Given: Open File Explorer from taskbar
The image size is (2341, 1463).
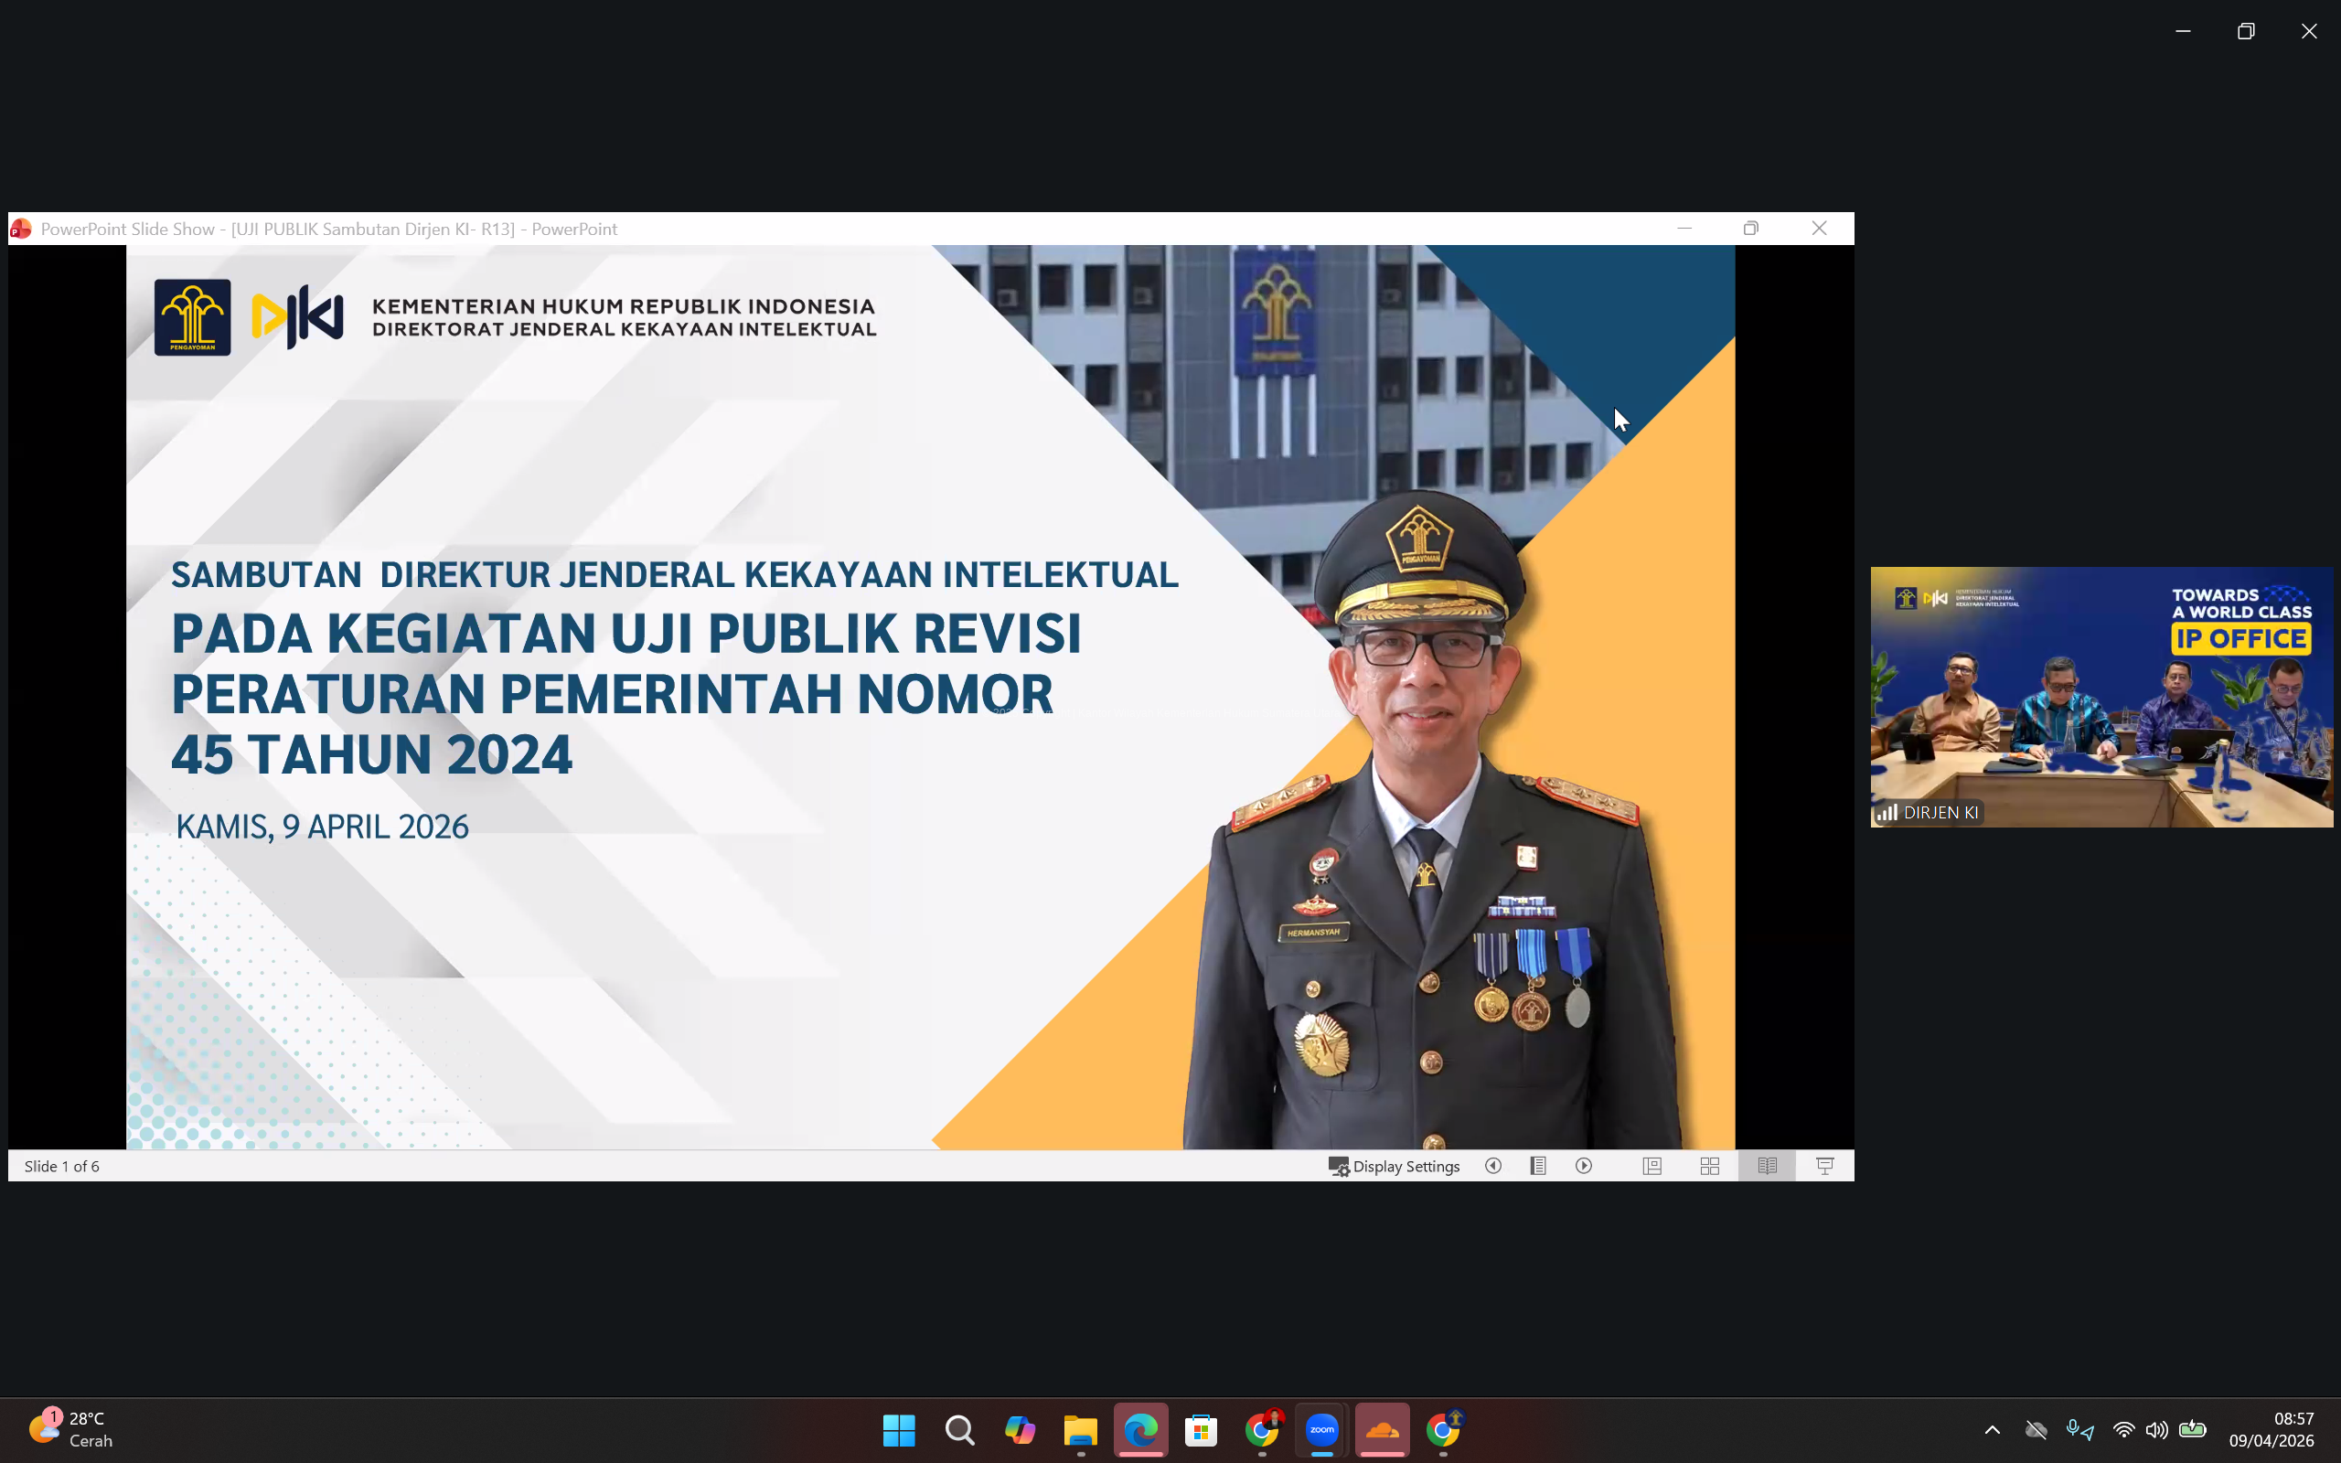Looking at the screenshot, I should [1080, 1429].
